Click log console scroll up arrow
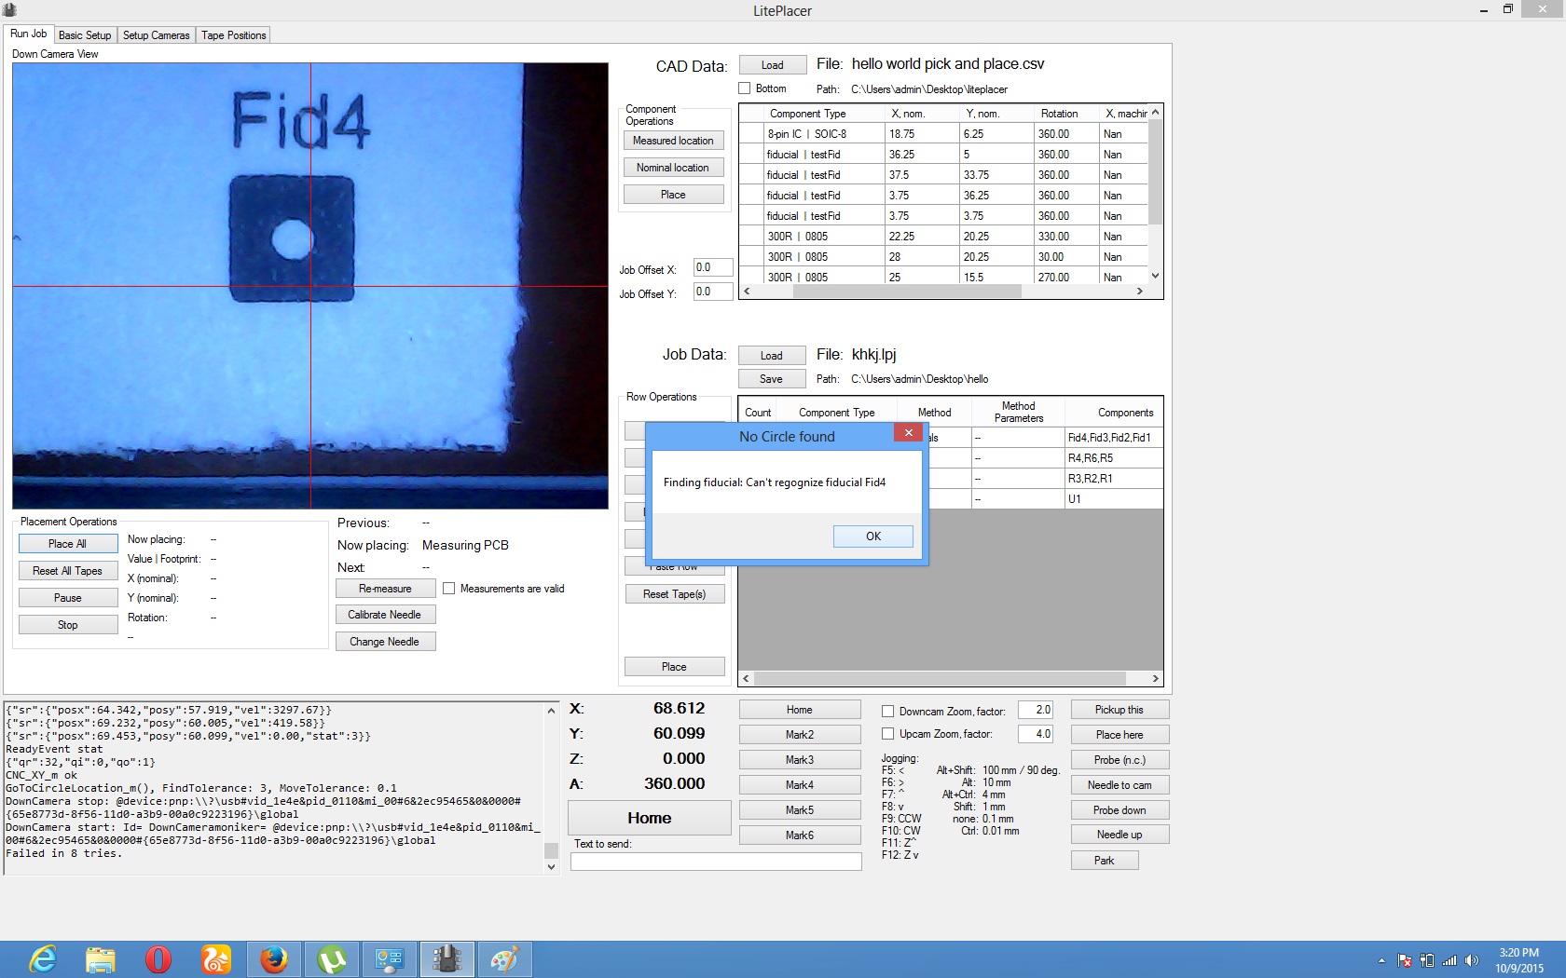Viewport: 1566px width, 978px height. pyautogui.click(x=551, y=710)
